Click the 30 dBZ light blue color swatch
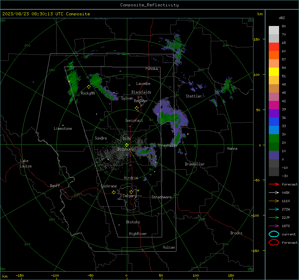Image resolution: width=299 pixels, height=280 pixels. click(x=274, y=130)
